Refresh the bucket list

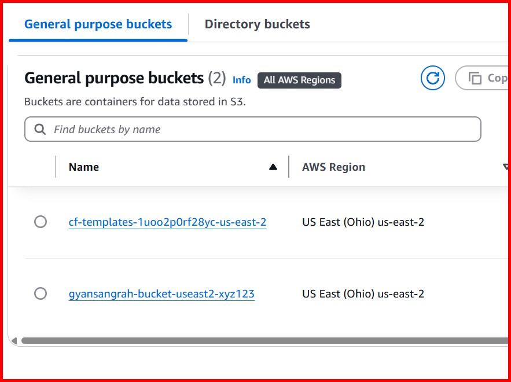(x=432, y=78)
